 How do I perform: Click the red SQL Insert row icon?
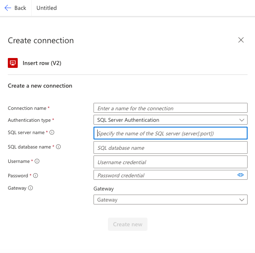click(13, 63)
